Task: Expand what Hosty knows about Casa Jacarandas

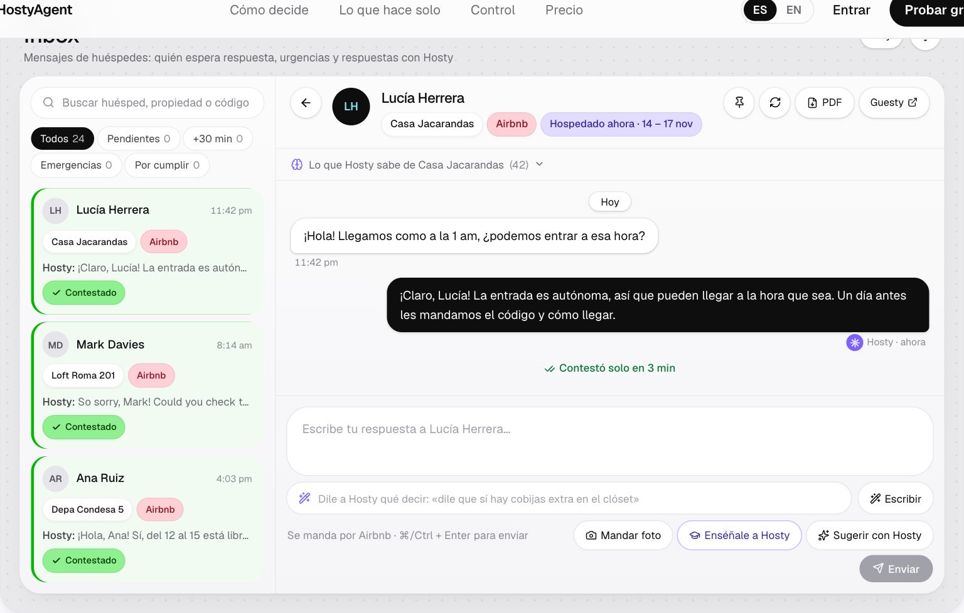Action: [x=417, y=165]
